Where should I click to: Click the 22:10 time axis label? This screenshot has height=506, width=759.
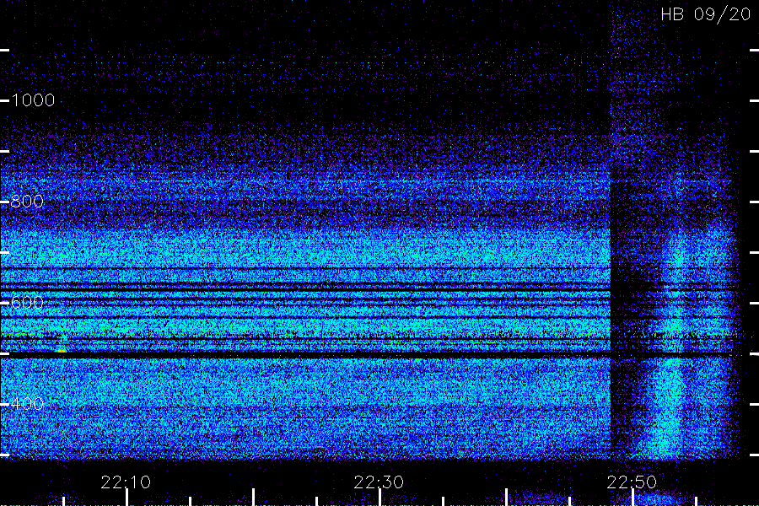(x=126, y=482)
